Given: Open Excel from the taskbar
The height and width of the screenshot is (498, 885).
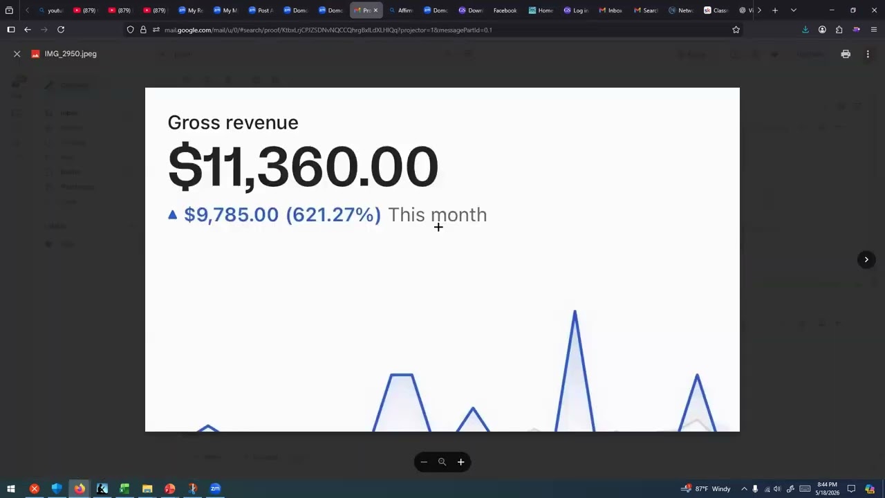Looking at the screenshot, I should (124, 489).
